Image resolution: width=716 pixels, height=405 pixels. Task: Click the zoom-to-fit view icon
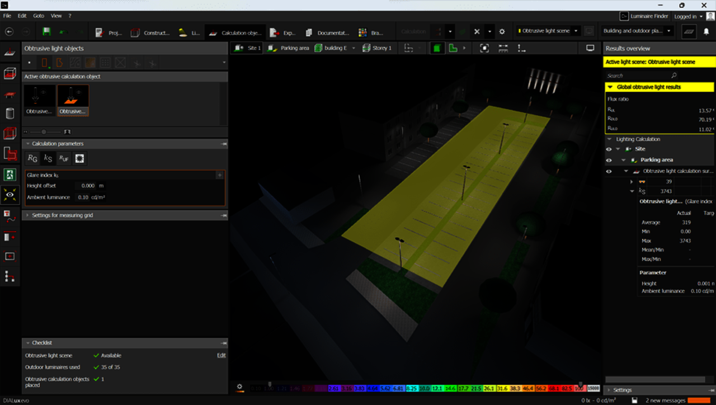tap(484, 48)
